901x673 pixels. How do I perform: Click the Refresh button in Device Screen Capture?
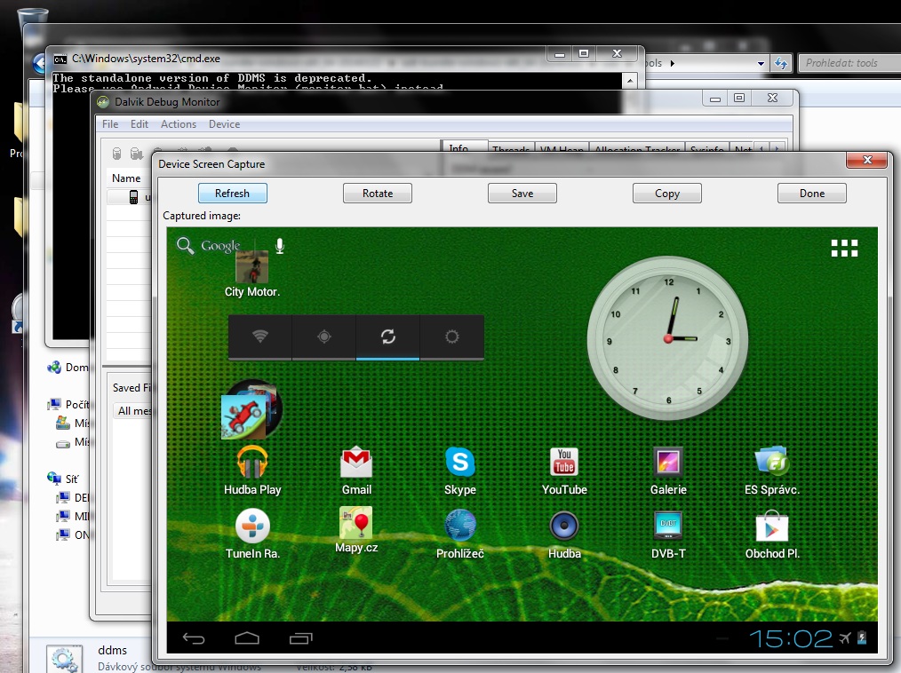(x=232, y=194)
